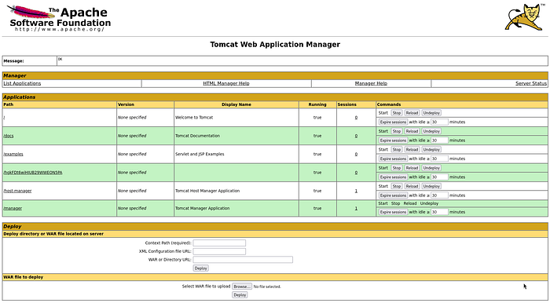Stop the application with no display name
Screen dimensions: 550x303
[x=396, y=168]
